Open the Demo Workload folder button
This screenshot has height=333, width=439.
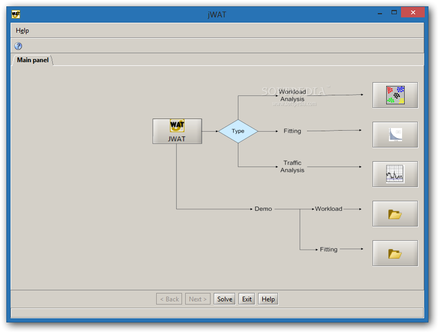[x=395, y=213]
